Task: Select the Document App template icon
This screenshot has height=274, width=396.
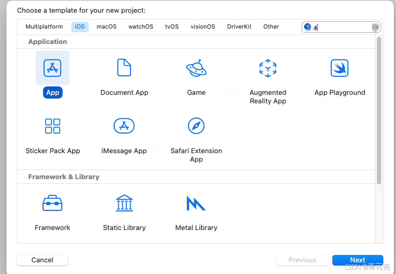Action: pos(124,67)
